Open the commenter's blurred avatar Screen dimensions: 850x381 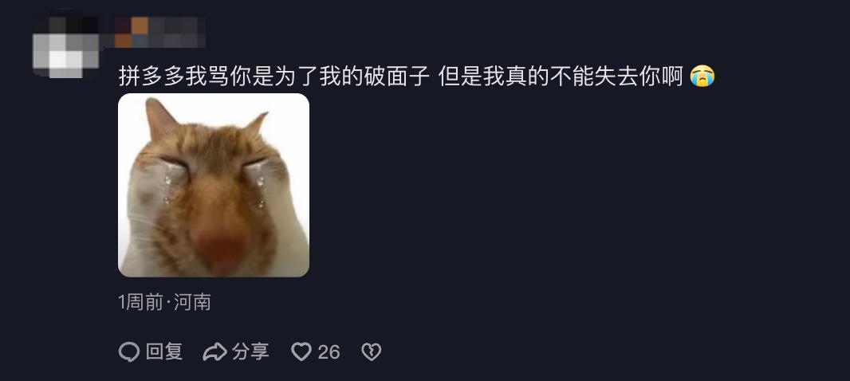(x=65, y=46)
